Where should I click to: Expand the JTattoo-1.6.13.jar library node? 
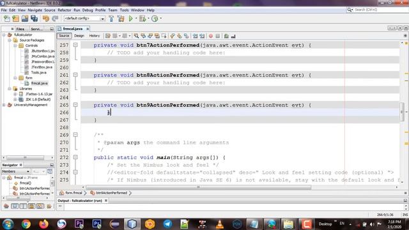click(x=15, y=94)
